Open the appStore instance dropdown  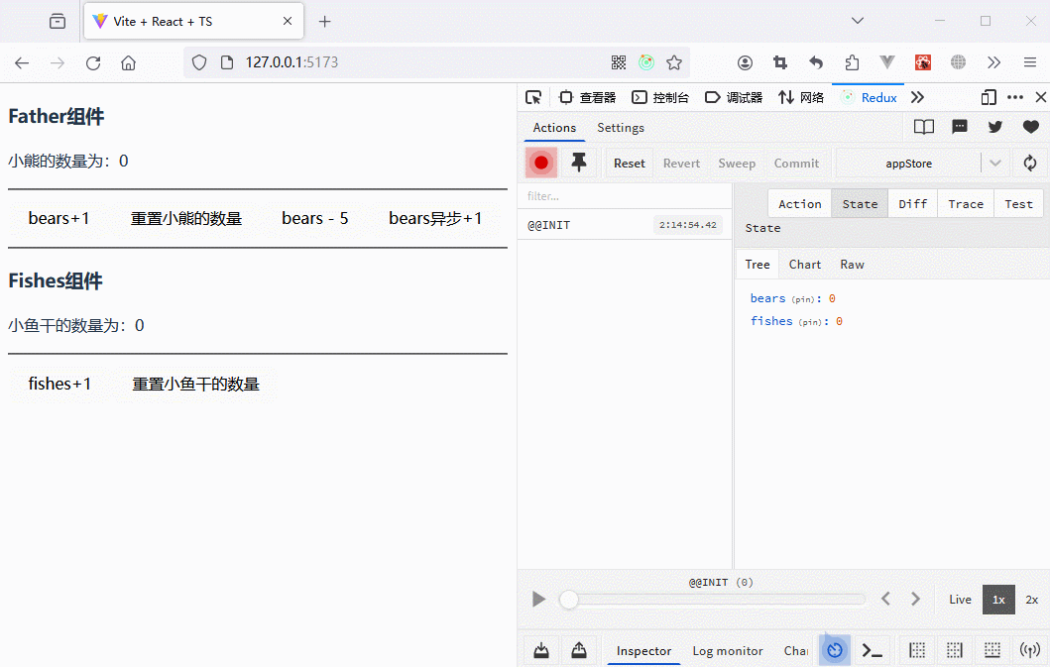(995, 164)
